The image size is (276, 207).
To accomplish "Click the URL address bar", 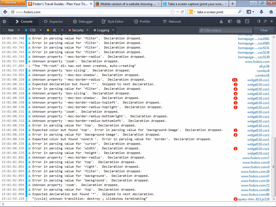I will click(x=92, y=12).
